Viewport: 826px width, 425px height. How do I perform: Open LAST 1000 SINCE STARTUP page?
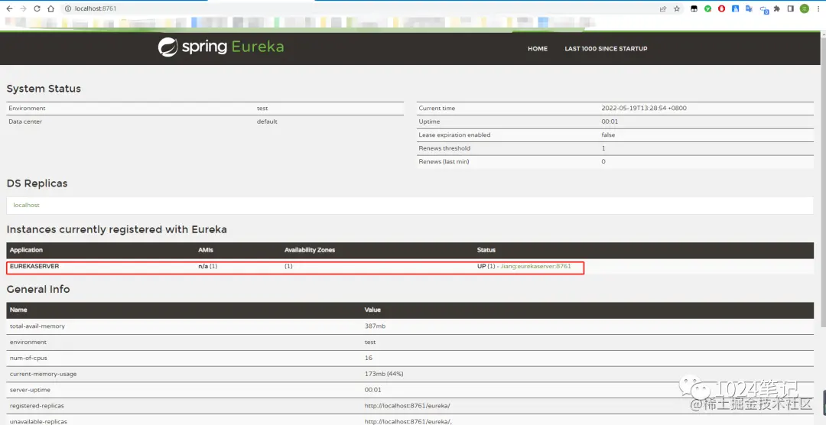[x=606, y=48]
